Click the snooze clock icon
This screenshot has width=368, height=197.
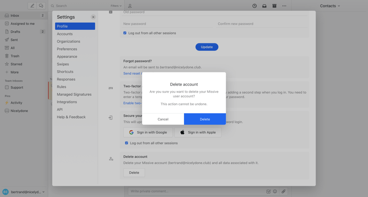click(254, 6)
